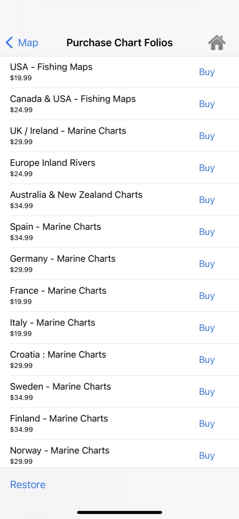Buy Norway - Marine Charts
239x519 pixels.
pos(207,456)
